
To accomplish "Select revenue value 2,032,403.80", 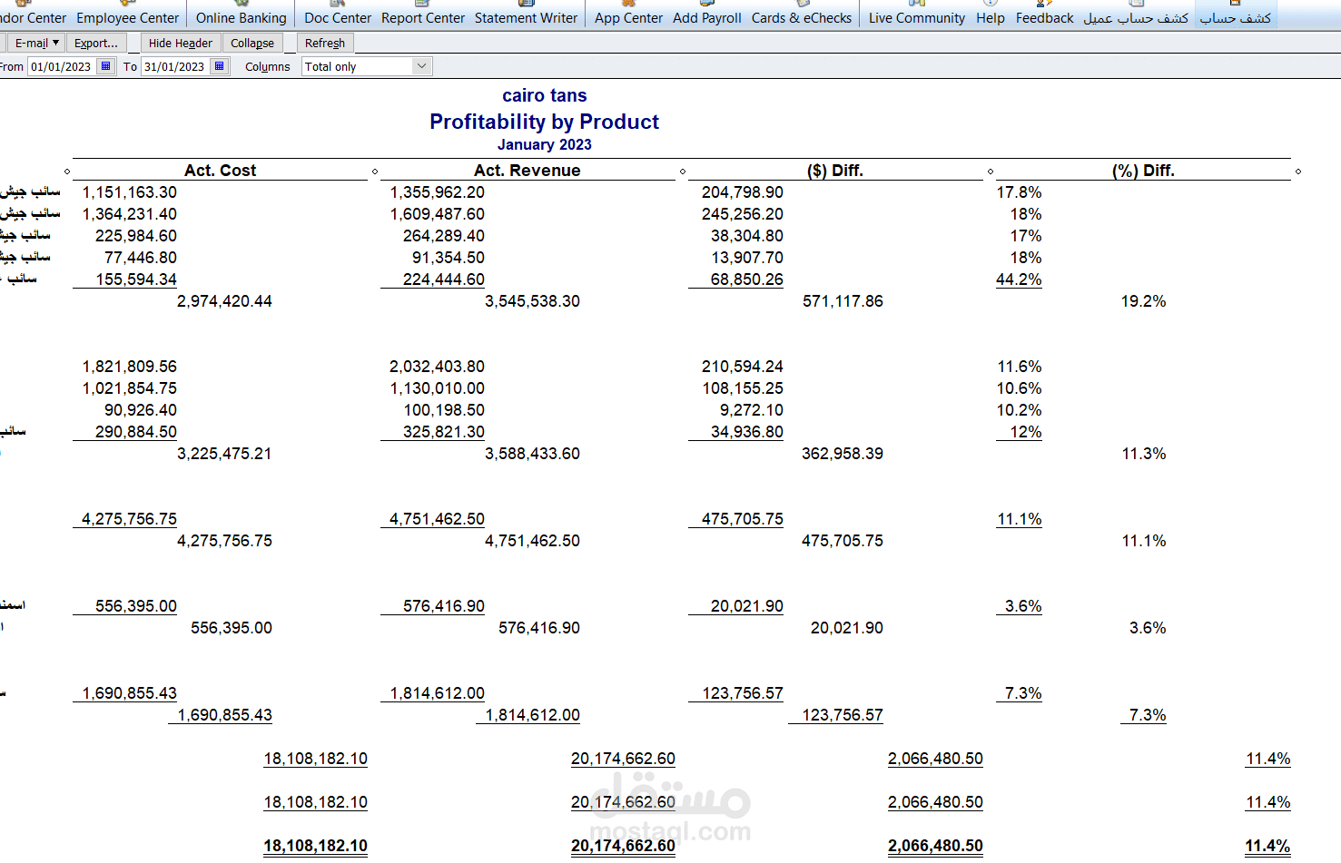I will (438, 367).
